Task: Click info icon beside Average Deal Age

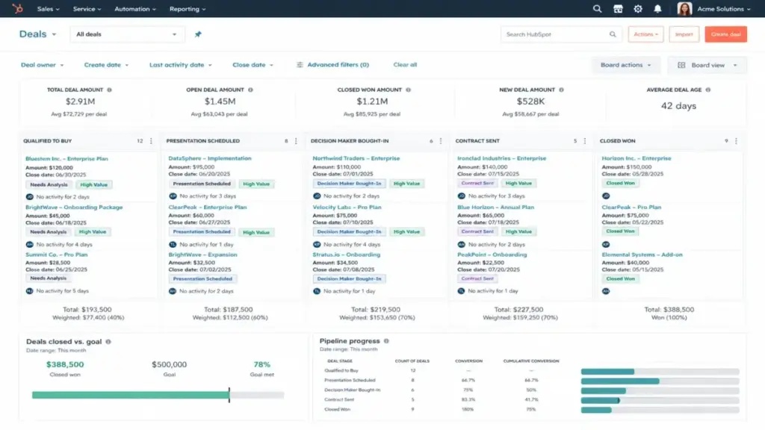Action: pyautogui.click(x=708, y=90)
